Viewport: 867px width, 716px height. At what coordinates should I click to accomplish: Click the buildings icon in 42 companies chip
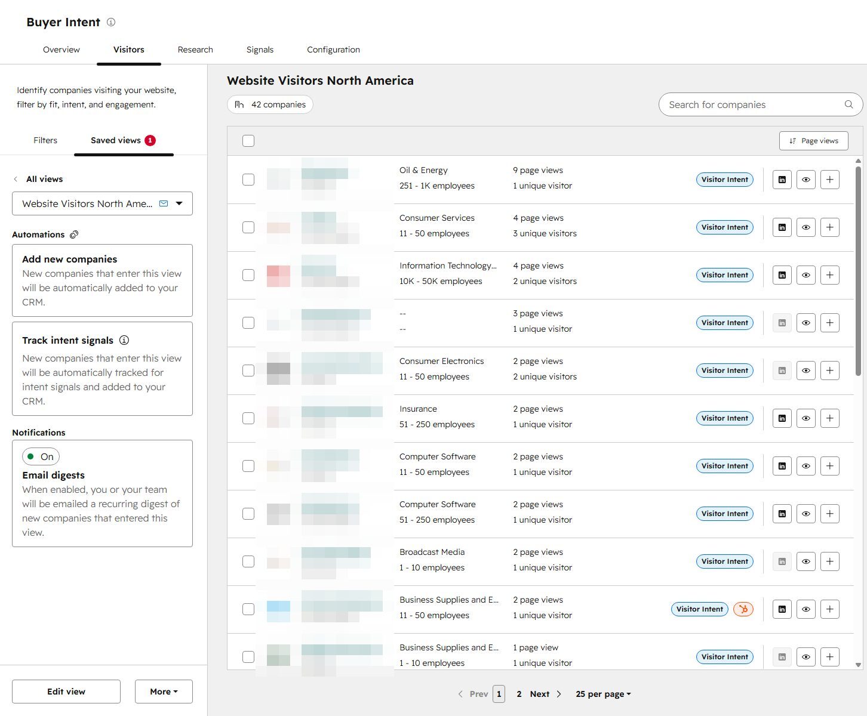tap(239, 104)
